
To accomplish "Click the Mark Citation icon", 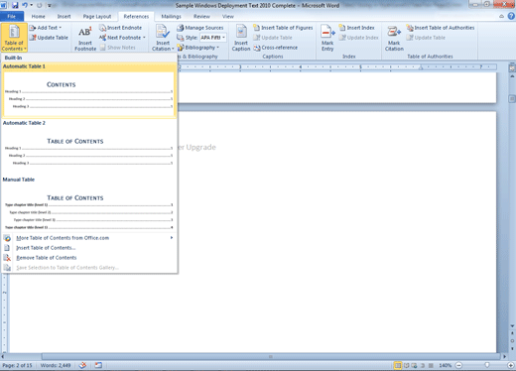I will pyautogui.click(x=394, y=32).
